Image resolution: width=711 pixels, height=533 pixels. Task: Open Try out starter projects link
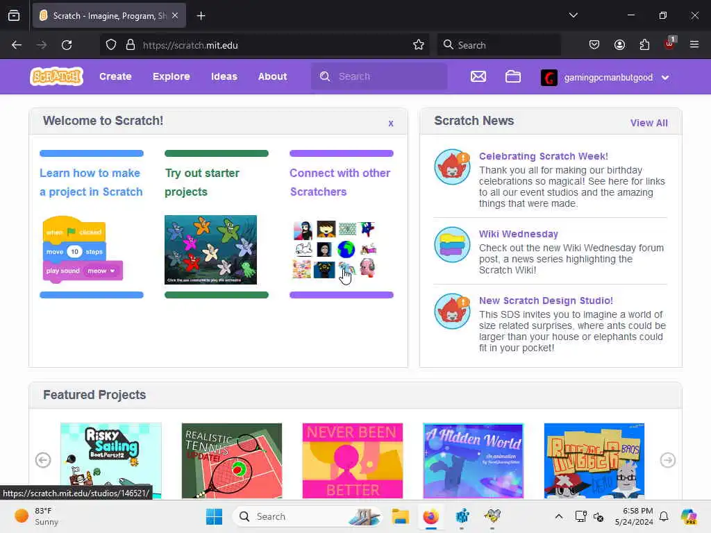tap(202, 183)
